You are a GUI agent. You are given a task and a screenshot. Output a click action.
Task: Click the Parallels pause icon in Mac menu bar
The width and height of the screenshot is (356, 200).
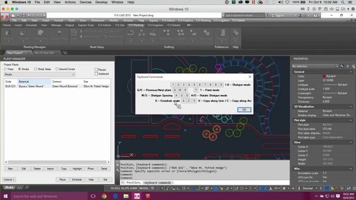[x=254, y=2]
